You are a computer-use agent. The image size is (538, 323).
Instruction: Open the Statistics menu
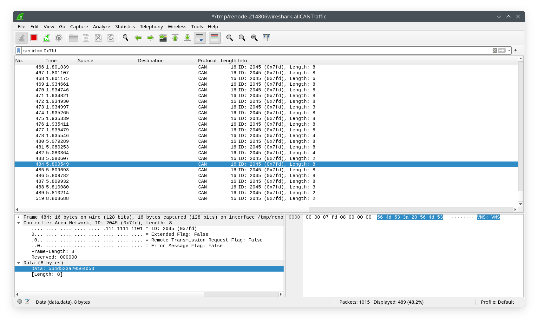tap(125, 27)
